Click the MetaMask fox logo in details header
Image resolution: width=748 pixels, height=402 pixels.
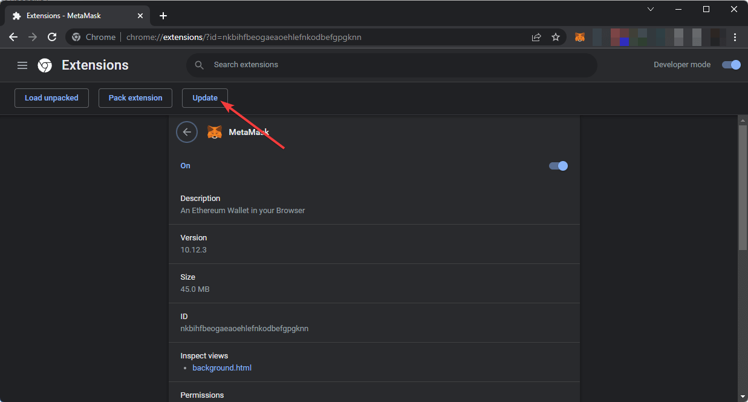[x=215, y=132]
